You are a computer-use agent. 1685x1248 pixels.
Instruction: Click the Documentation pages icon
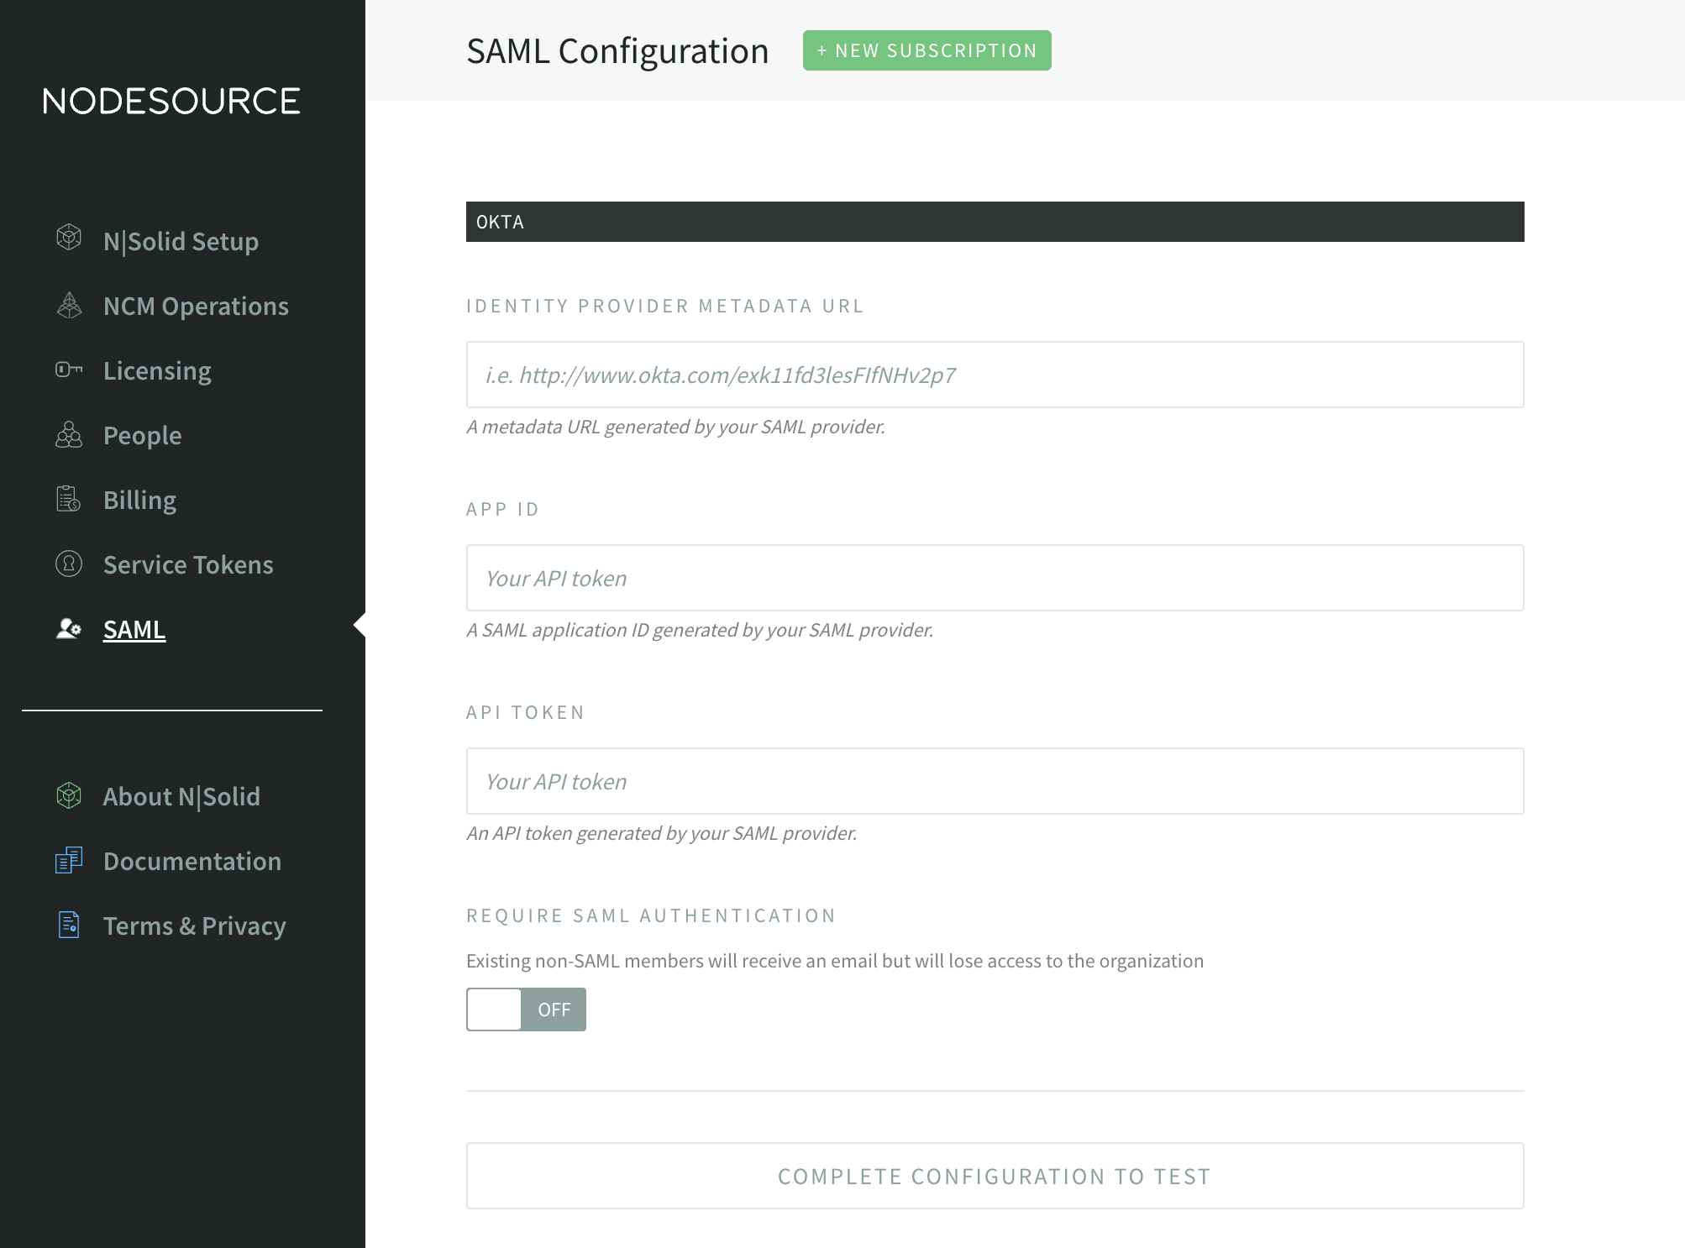click(70, 860)
